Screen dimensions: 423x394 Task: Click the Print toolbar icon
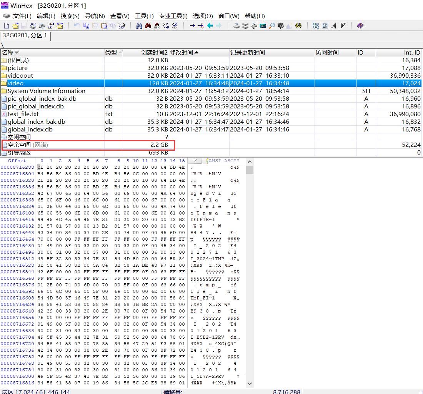point(42,26)
